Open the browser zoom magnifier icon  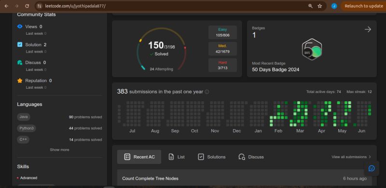coord(310,6)
